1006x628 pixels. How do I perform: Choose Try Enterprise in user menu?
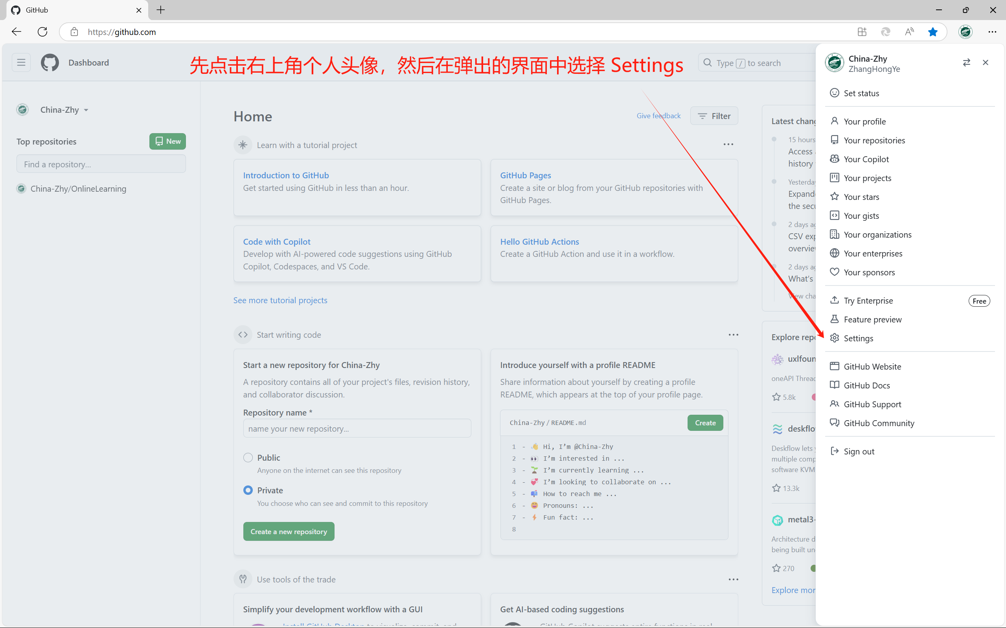coord(910,301)
